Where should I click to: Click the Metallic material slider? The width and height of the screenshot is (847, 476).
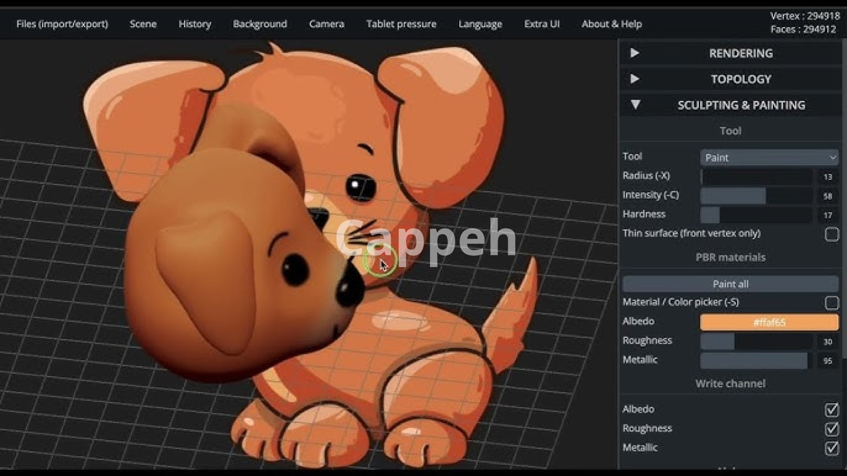[x=756, y=361]
